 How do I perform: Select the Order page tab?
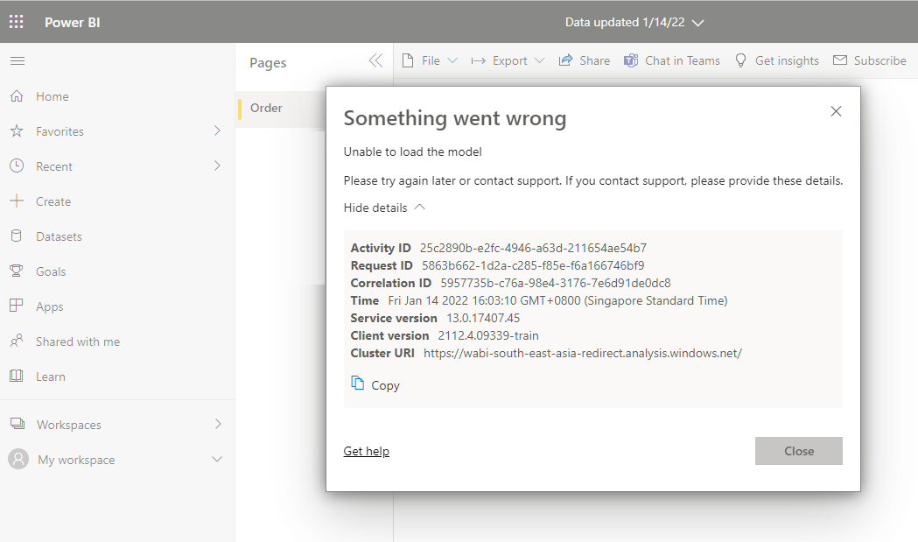point(281,109)
